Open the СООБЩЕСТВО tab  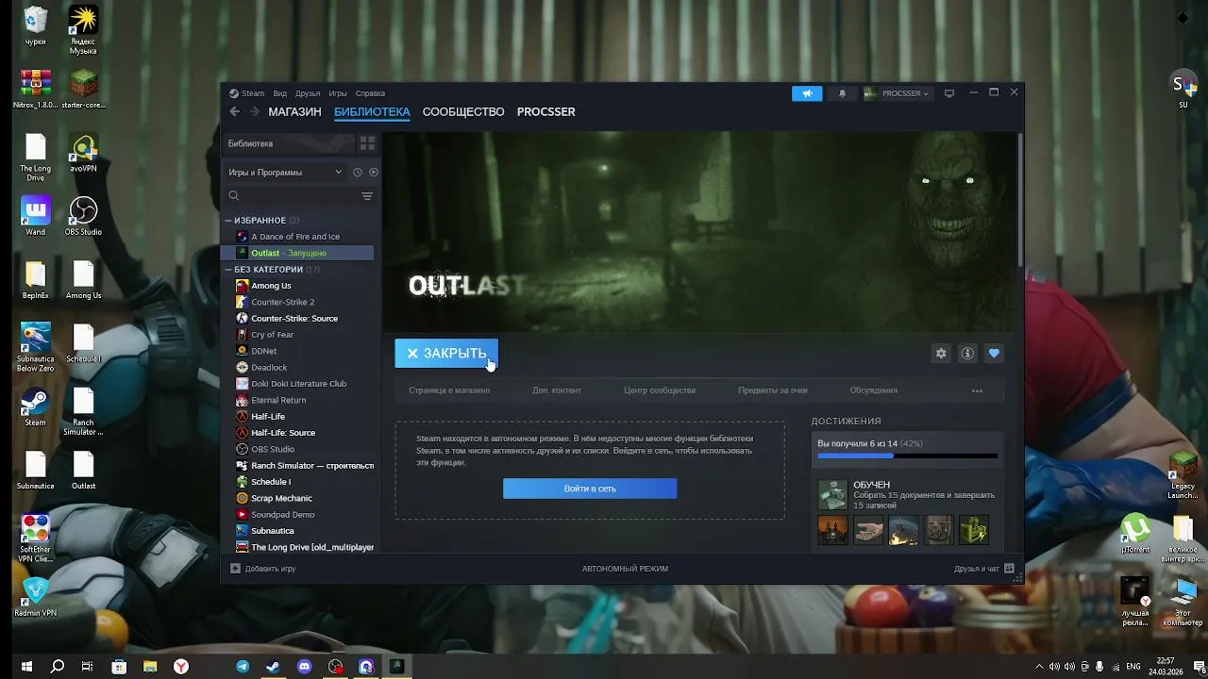point(463,111)
